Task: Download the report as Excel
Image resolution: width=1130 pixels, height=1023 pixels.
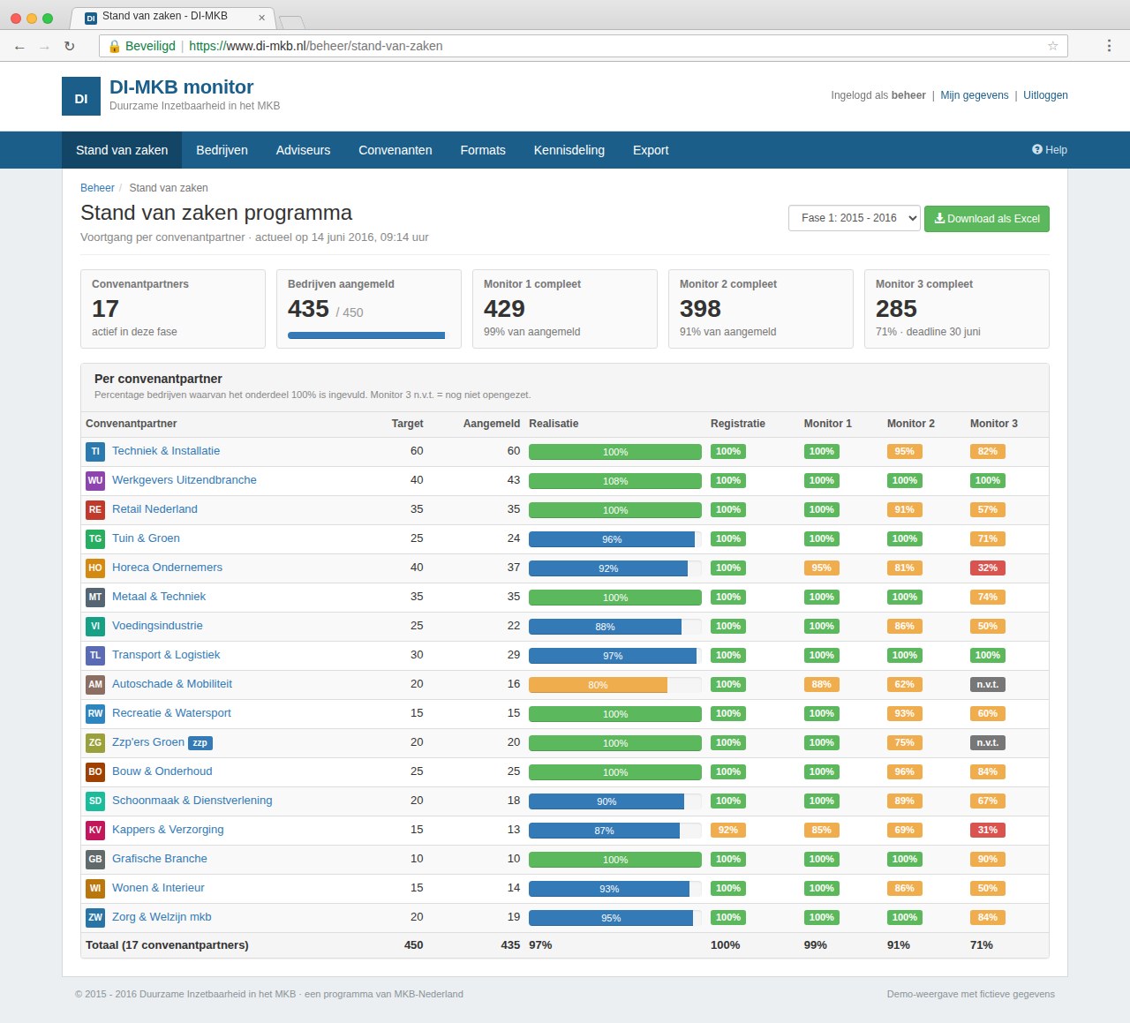Action: click(987, 219)
